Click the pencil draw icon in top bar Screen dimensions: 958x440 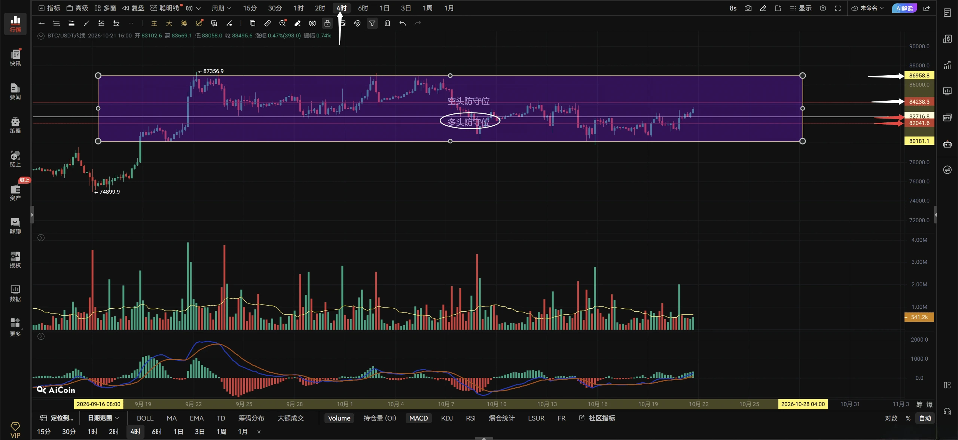point(763,8)
